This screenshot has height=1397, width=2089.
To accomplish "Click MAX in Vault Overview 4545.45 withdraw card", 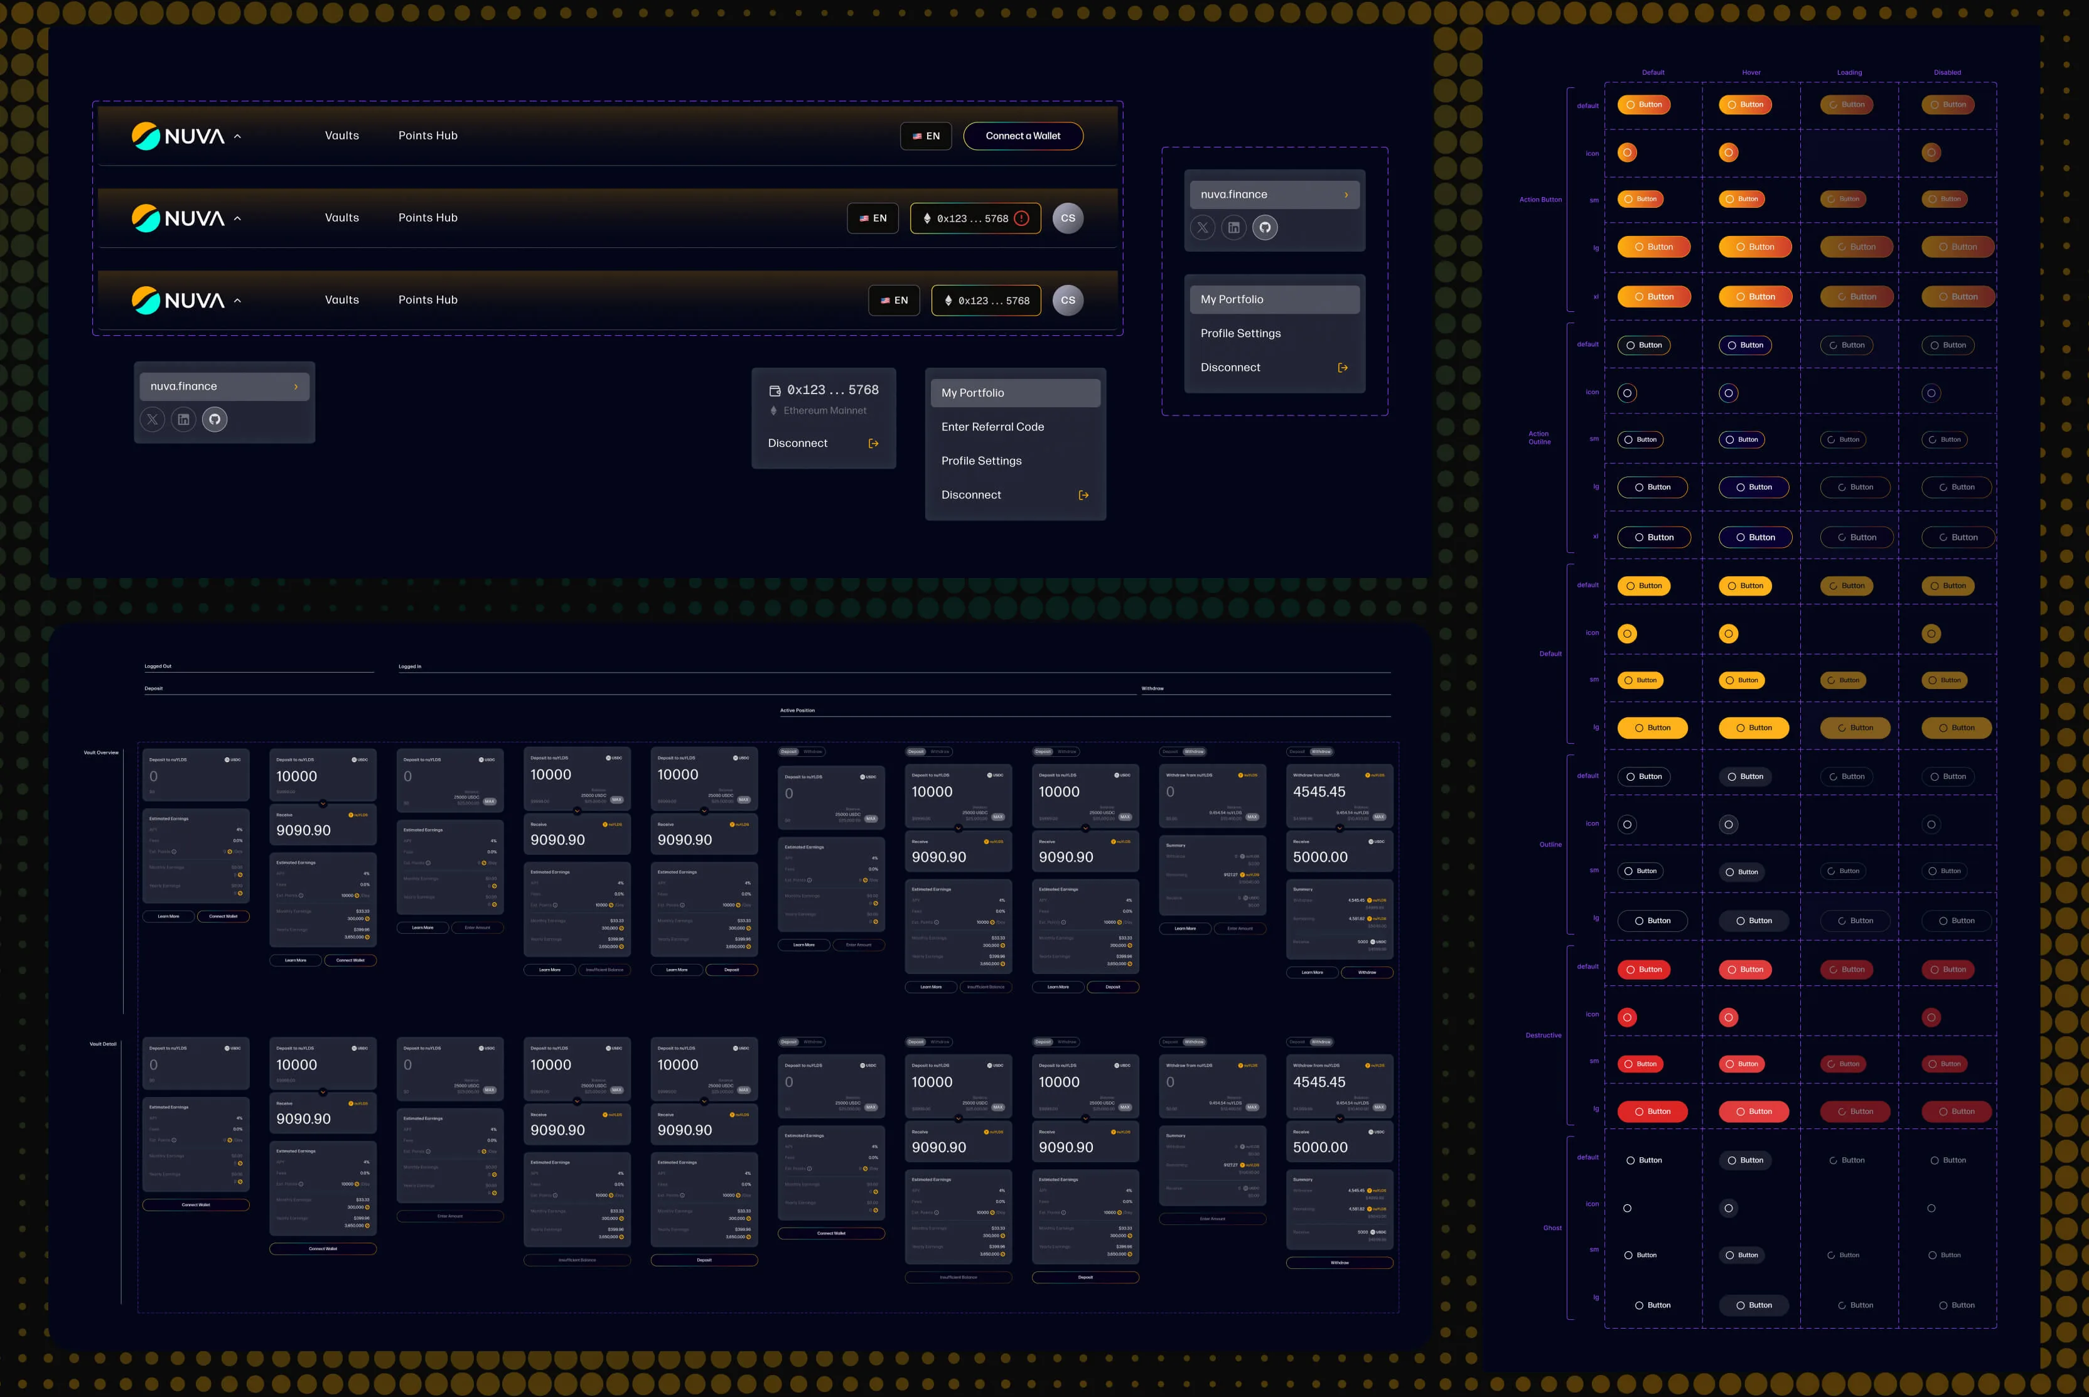I will (1378, 817).
